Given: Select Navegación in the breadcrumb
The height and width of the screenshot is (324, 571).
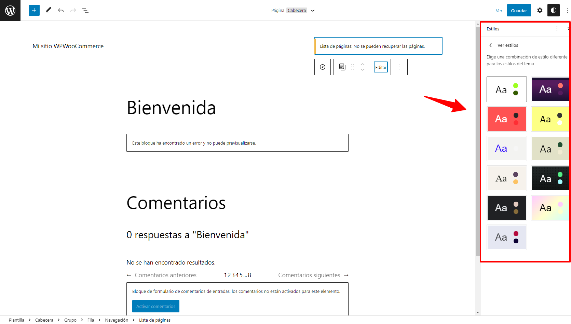Looking at the screenshot, I should (x=117, y=320).
